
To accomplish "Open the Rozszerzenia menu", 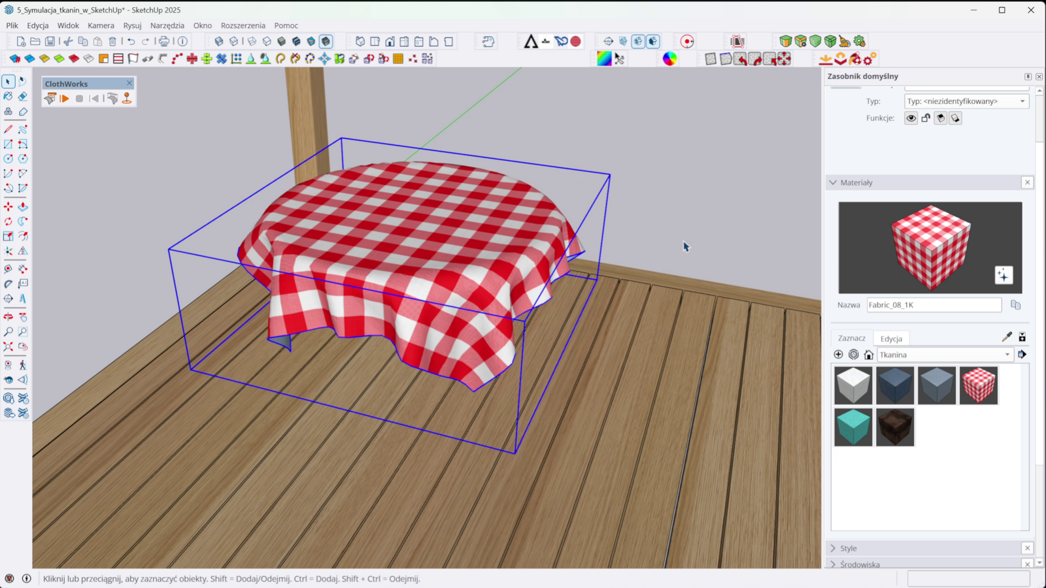I will click(x=243, y=25).
